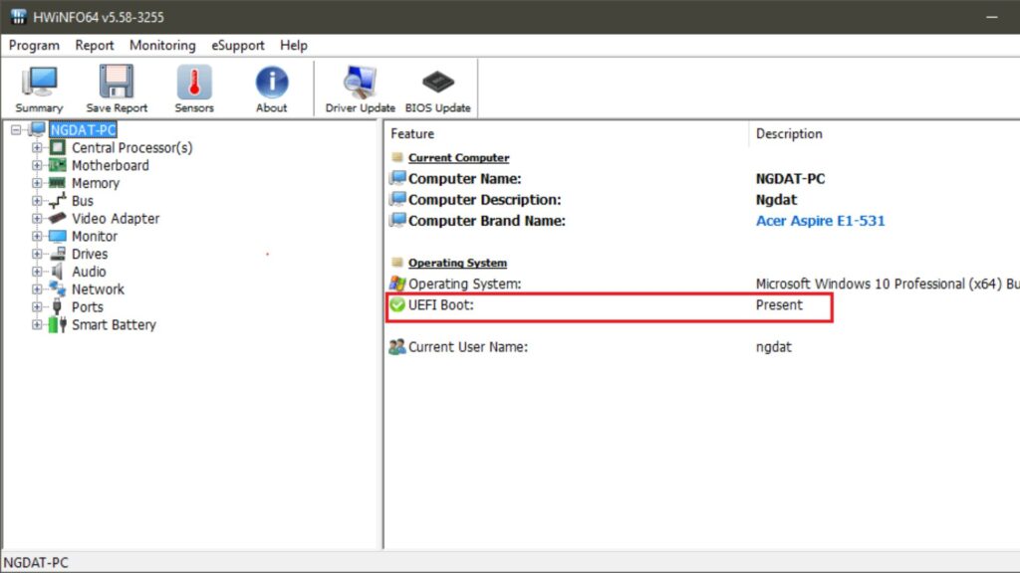
Task: Click the Acer Aspire E1-531 link
Action: 820,221
